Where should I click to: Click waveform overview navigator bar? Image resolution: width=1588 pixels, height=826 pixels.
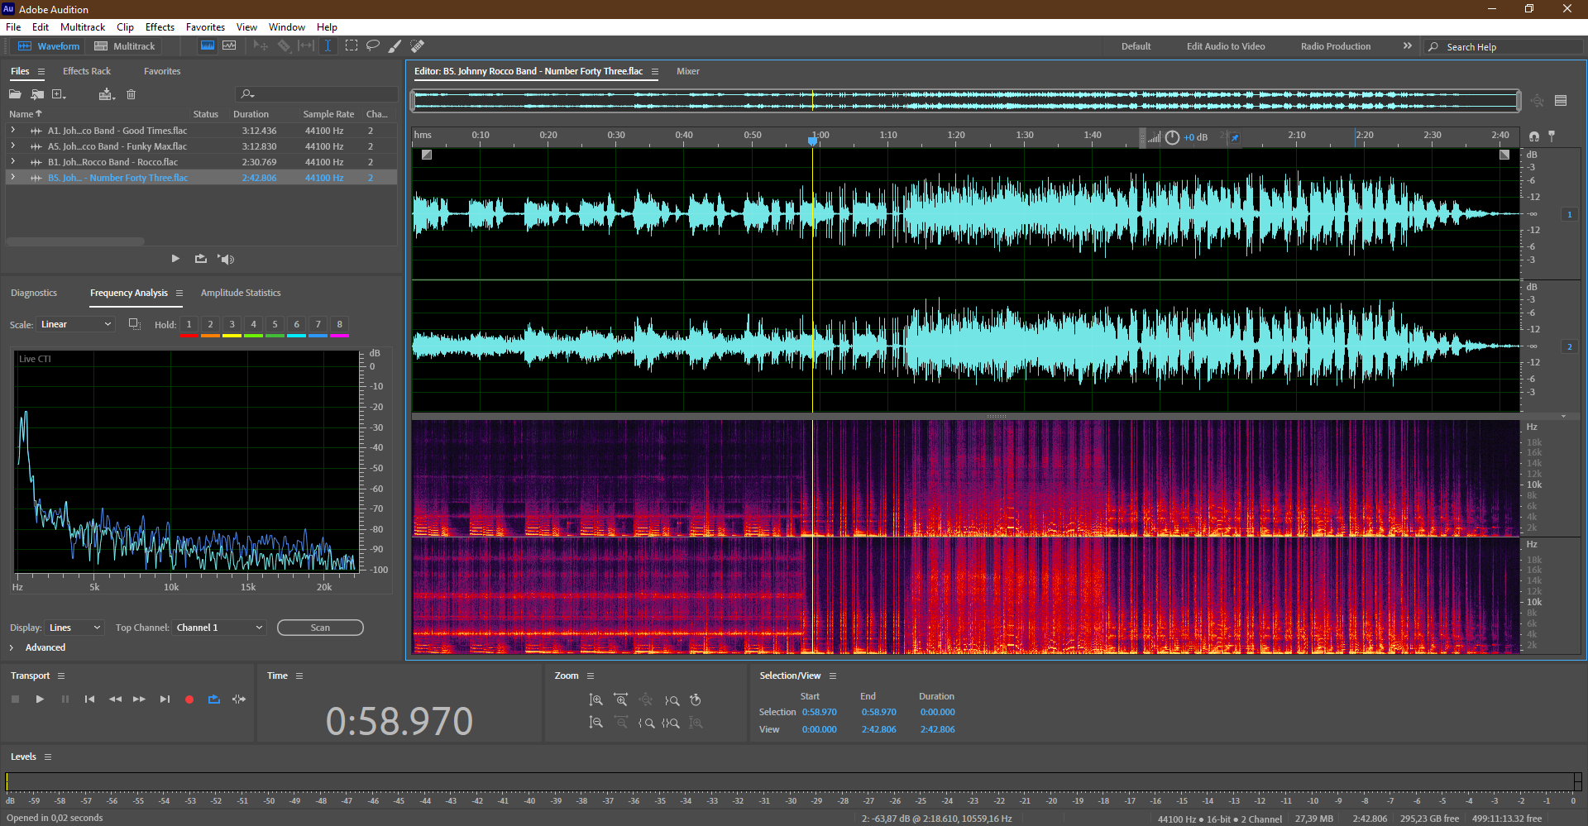coord(966,101)
